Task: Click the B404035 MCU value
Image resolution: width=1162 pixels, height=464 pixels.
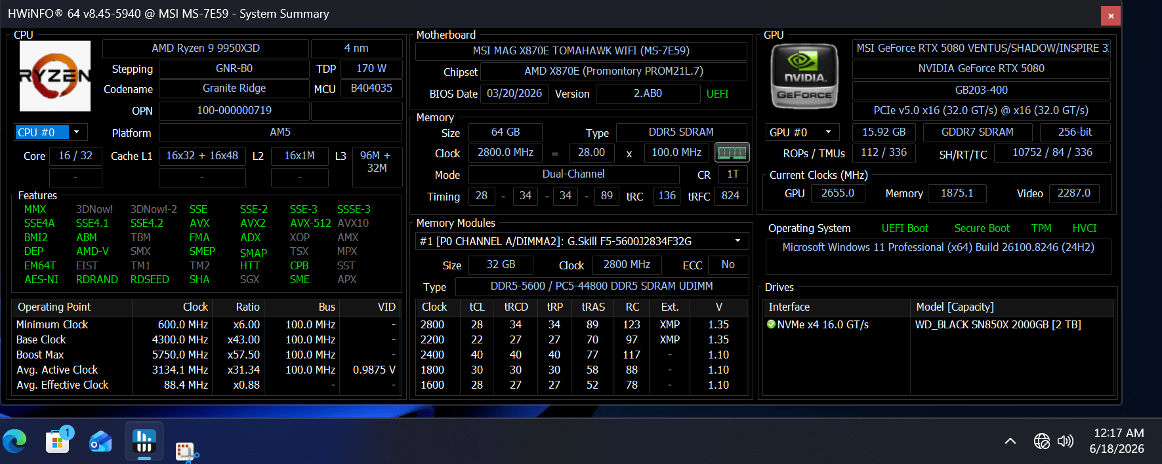Action: click(x=371, y=88)
